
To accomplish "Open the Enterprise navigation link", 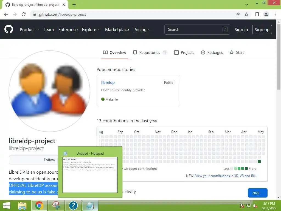I will point(68,30).
